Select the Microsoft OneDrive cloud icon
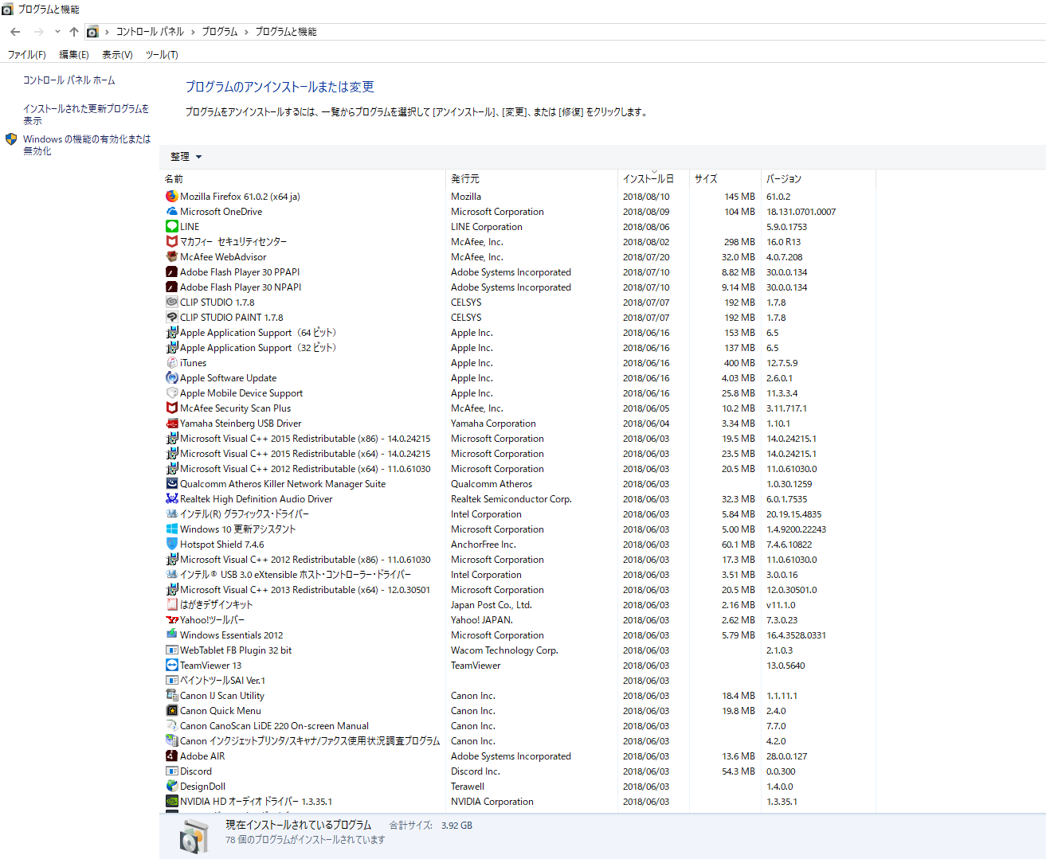The image size is (1046, 859). pos(171,212)
